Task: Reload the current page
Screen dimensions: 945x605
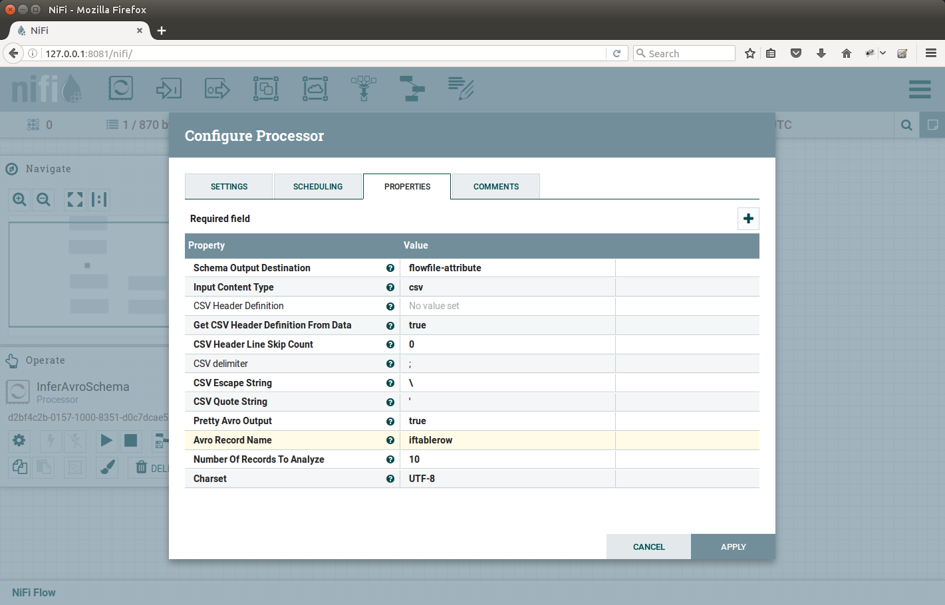Action: point(616,53)
